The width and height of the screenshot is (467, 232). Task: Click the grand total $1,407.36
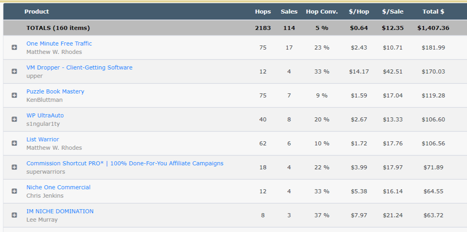(x=433, y=28)
